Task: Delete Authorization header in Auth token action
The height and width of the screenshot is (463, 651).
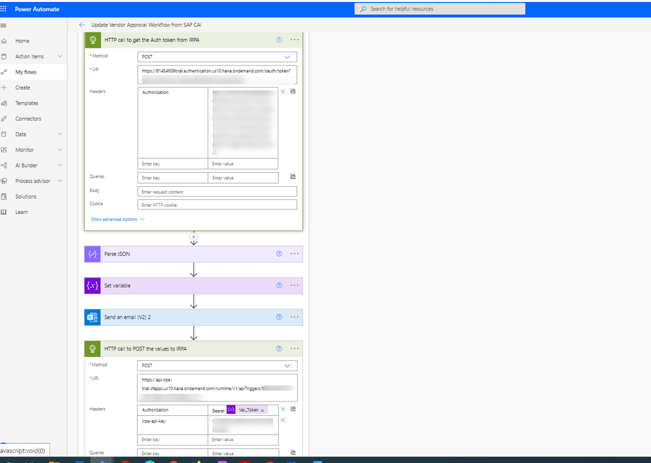Action: point(283,91)
